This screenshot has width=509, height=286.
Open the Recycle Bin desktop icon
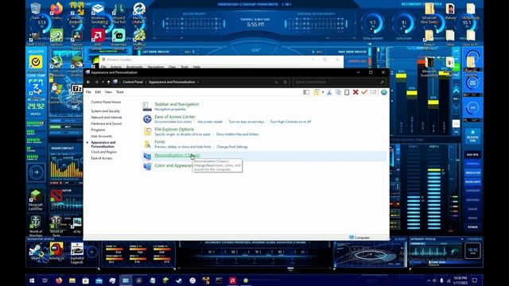pos(36,10)
